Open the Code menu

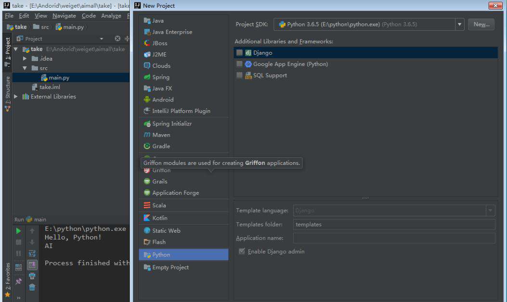(89, 15)
